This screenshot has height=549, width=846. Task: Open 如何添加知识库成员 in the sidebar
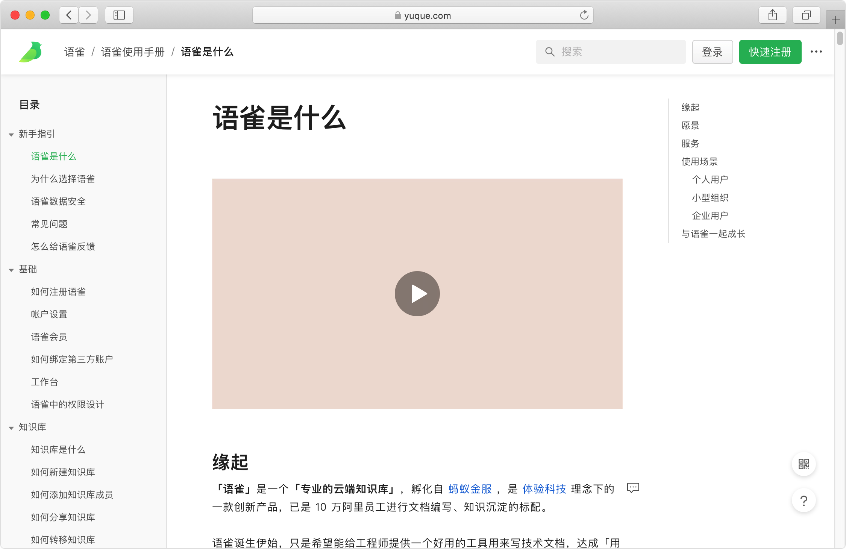[72, 495]
